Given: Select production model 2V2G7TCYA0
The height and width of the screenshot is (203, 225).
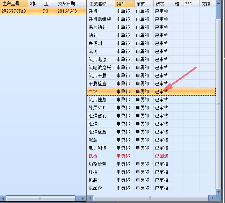Looking at the screenshot, I should [x=14, y=11].
